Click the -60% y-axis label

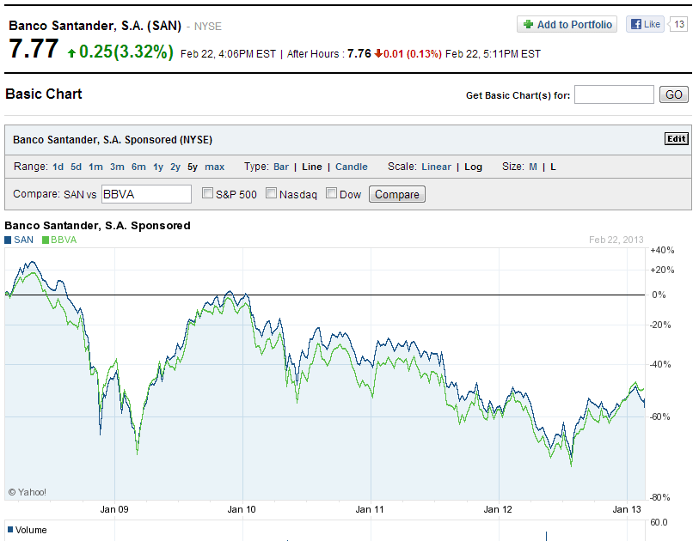660,416
